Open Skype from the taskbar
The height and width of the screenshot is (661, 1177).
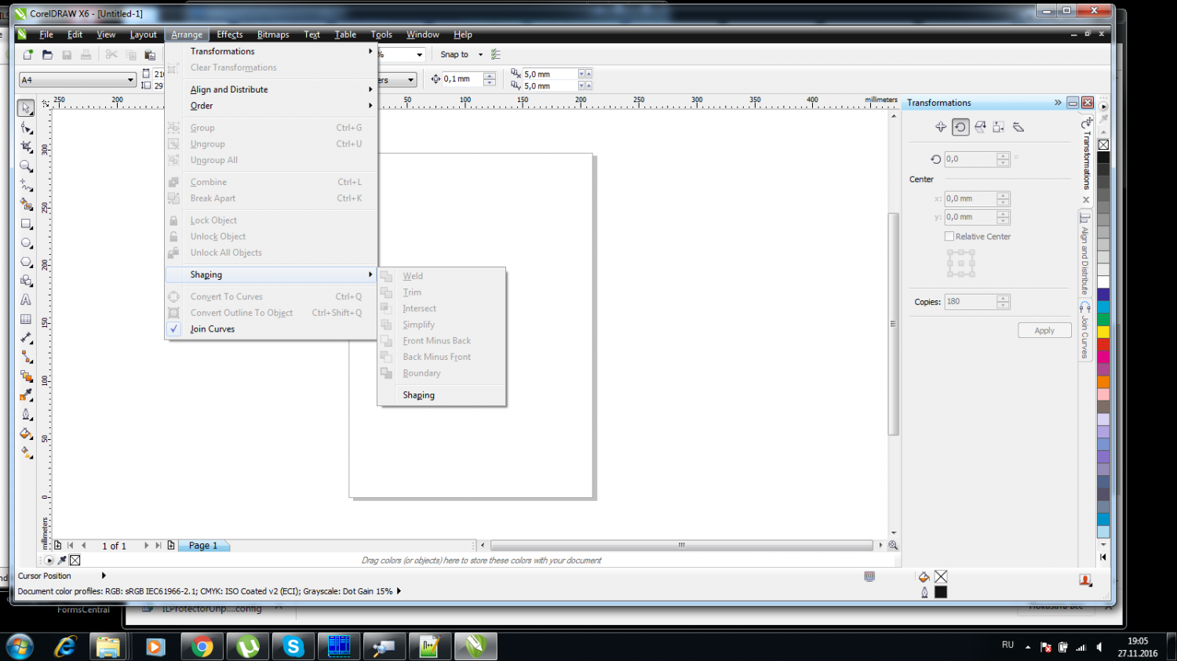[293, 647]
